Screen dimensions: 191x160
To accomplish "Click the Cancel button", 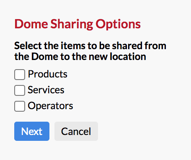I will 76,131.
